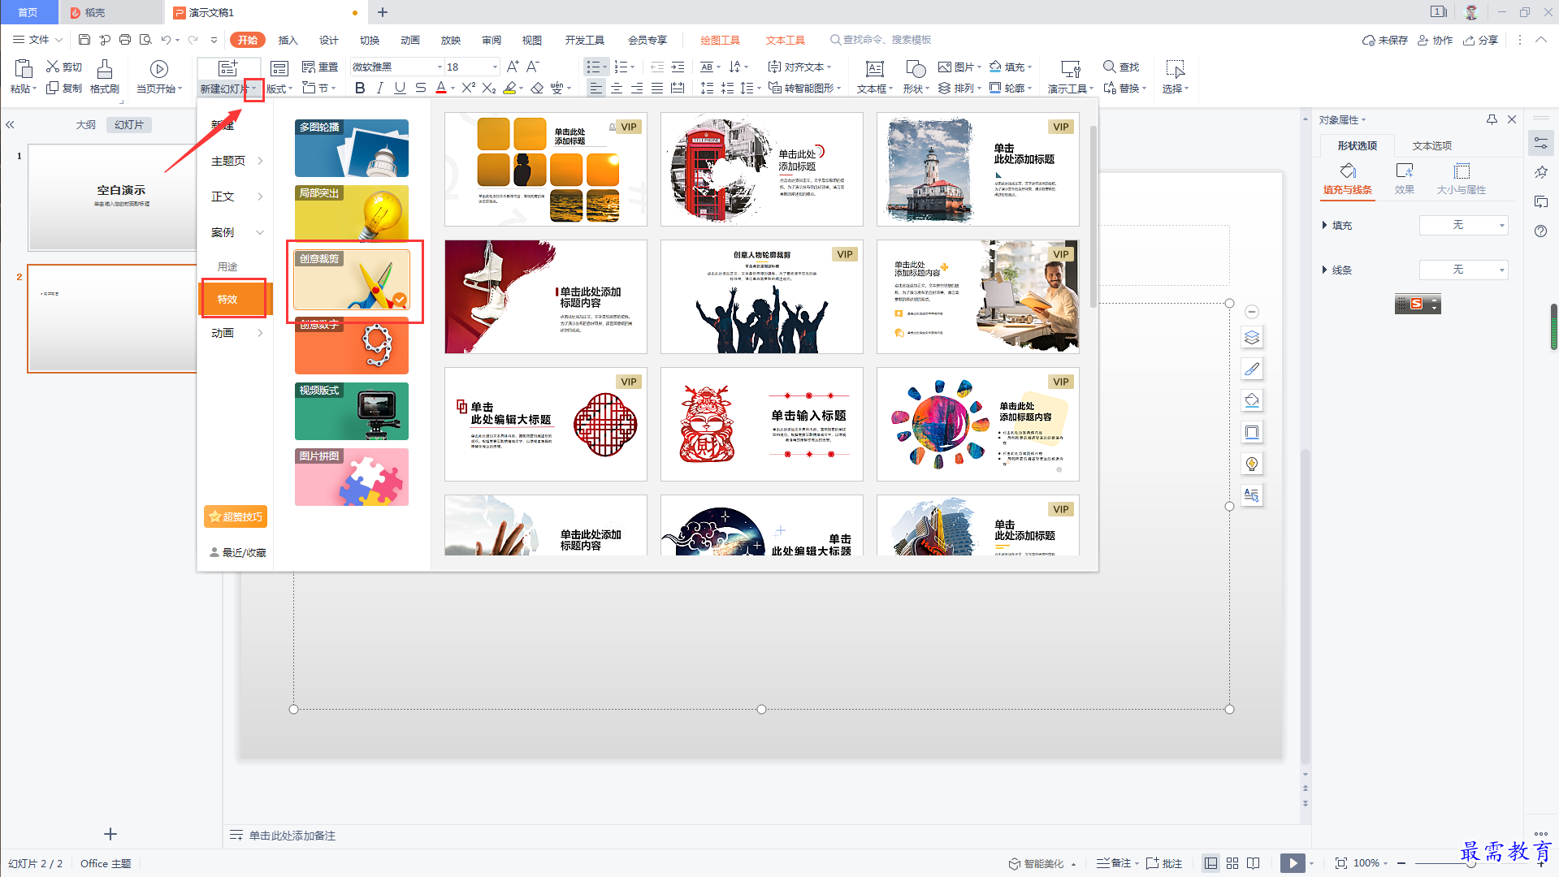Toggle notes (备注) pane in status bar
Screen dimensions: 1559x877
(x=1114, y=863)
